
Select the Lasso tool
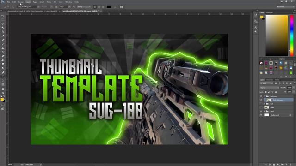pyautogui.click(x=3, y=24)
